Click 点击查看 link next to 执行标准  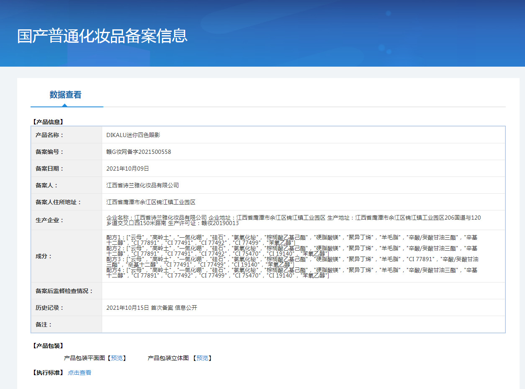[x=80, y=373]
